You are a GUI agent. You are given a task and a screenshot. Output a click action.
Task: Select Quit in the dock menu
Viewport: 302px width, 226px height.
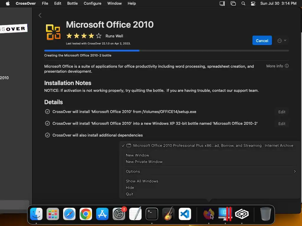130,194
